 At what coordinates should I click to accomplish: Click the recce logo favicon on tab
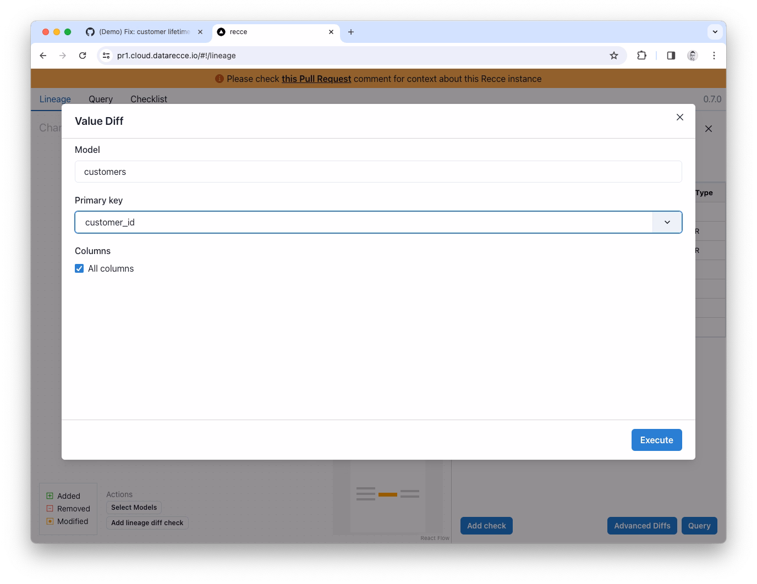(x=221, y=32)
